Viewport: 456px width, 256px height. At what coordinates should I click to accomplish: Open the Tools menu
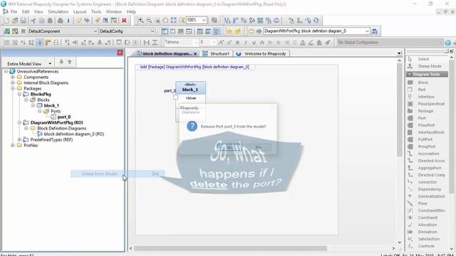[x=96, y=12]
